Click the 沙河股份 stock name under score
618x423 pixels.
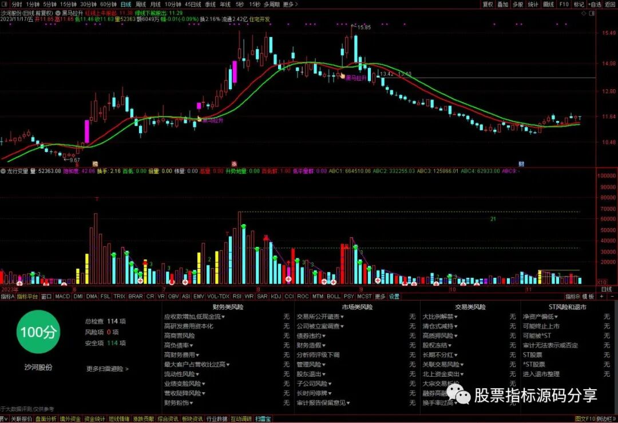tap(38, 367)
